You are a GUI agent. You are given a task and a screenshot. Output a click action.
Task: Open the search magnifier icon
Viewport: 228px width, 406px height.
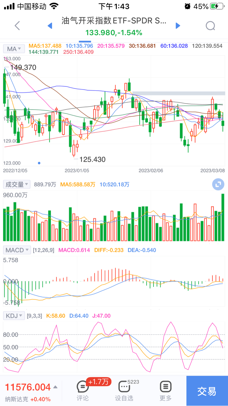(210, 26)
